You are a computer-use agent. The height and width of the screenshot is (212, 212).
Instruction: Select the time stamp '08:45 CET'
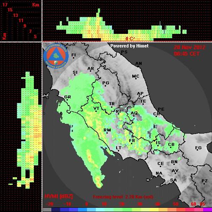(x=187, y=54)
